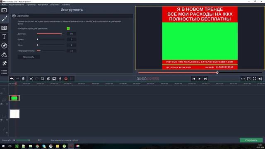Screen dimensions: 265x149
Task: Open the Transitions shapes icon tab
Action: [x=4, y=54]
